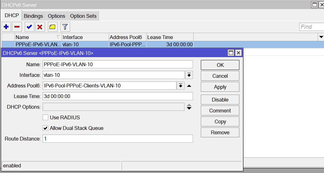The width and height of the screenshot is (324, 173).
Task: Maximize the PPPoE-IPv6-VLAN-10 dialog window
Action: click(231, 53)
